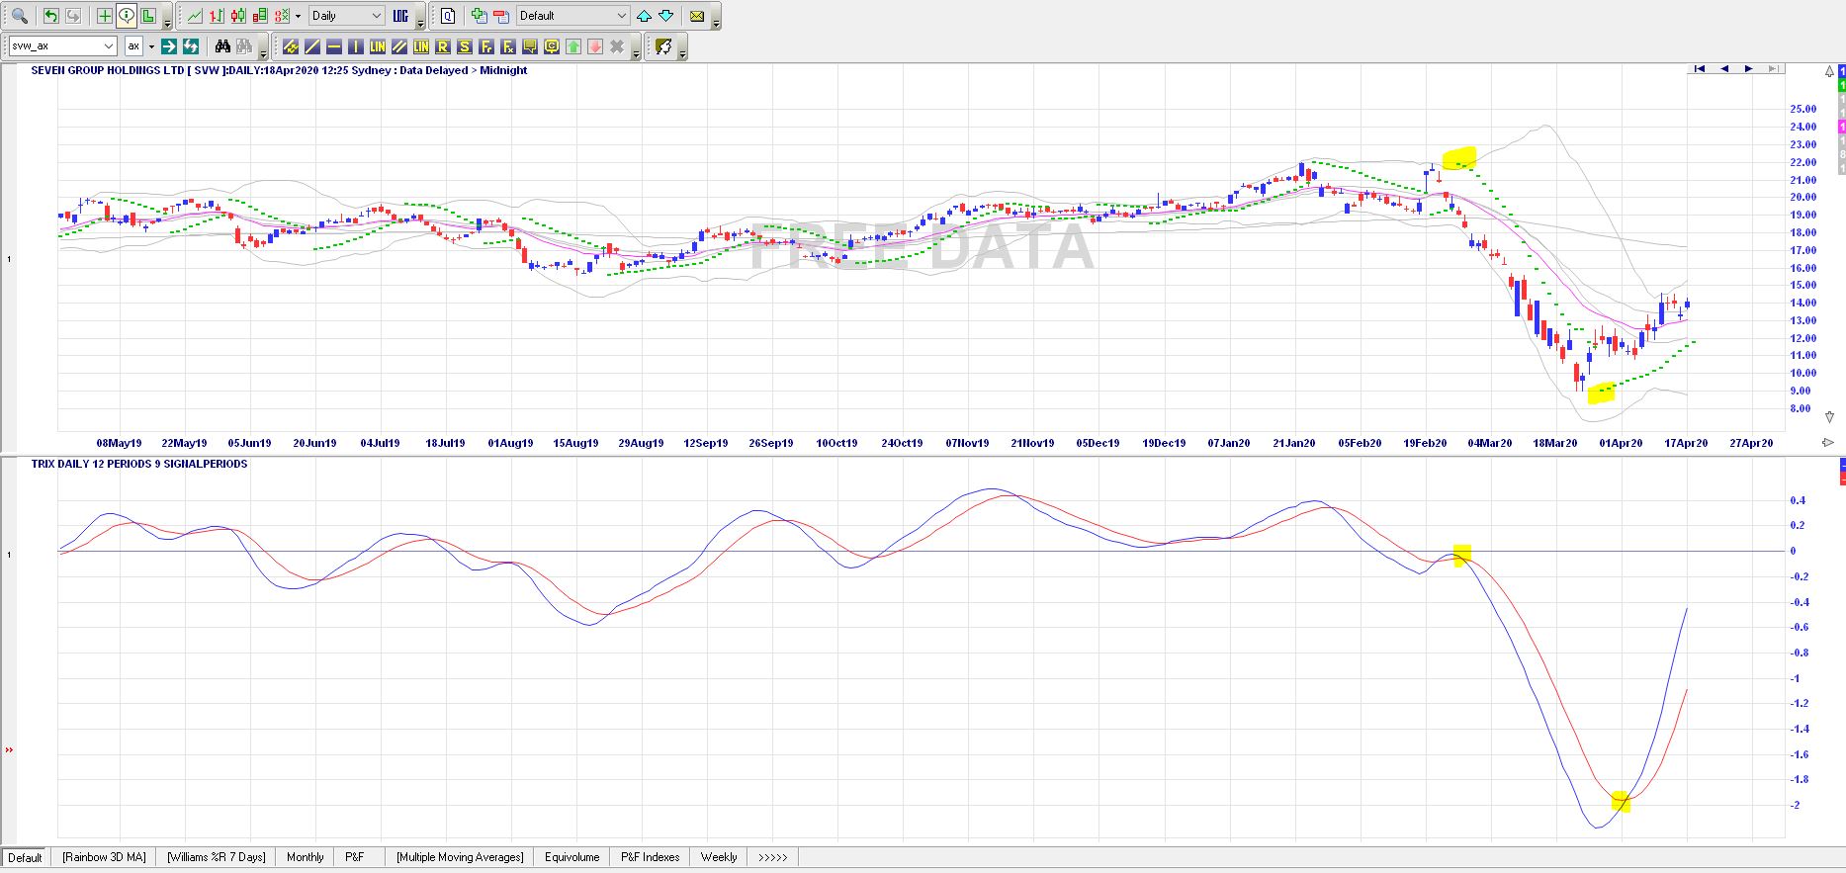Image resolution: width=1846 pixels, height=873 pixels.
Task: Click the grey X delete drawing icon
Action: click(617, 46)
